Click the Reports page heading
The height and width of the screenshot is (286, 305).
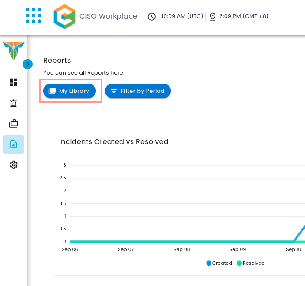click(x=57, y=61)
